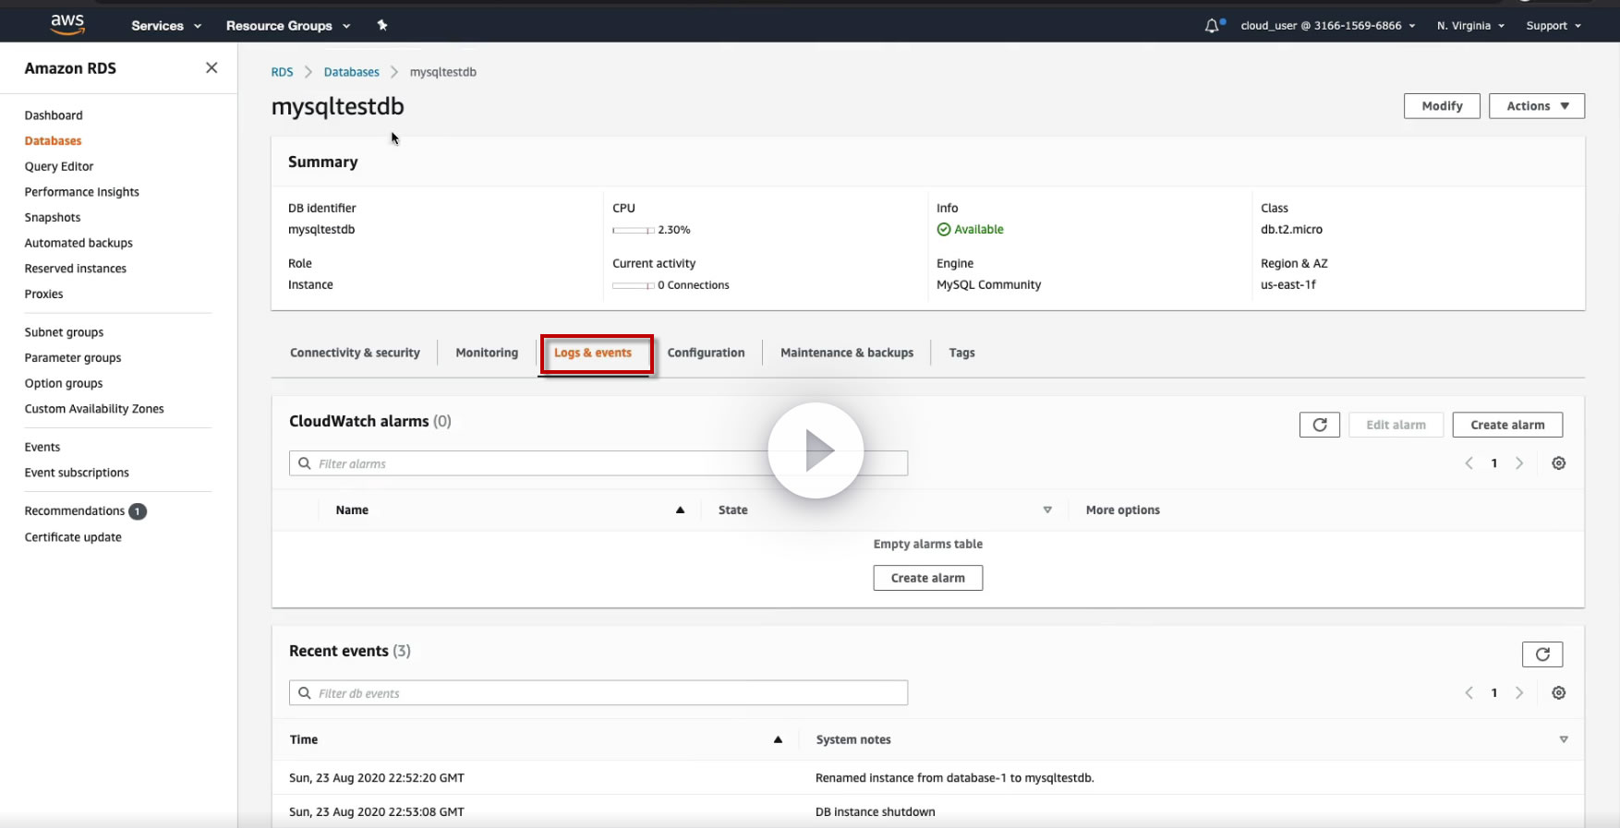The width and height of the screenshot is (1620, 828).
Task: Click the Databases breadcrumb link
Action: coord(351,72)
